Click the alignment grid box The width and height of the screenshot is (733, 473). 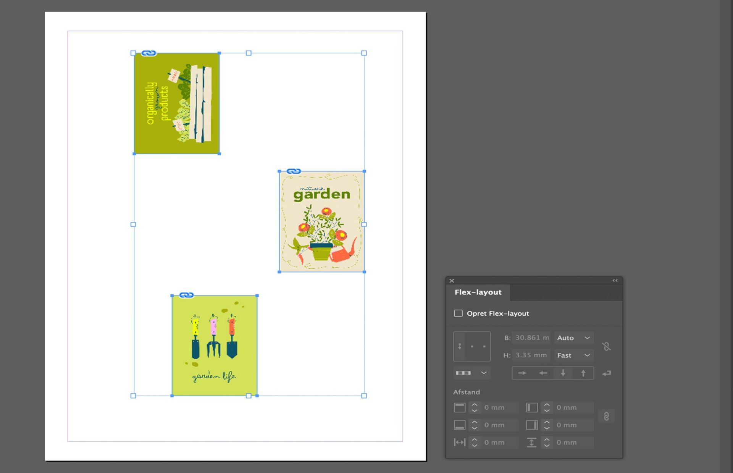click(x=472, y=346)
